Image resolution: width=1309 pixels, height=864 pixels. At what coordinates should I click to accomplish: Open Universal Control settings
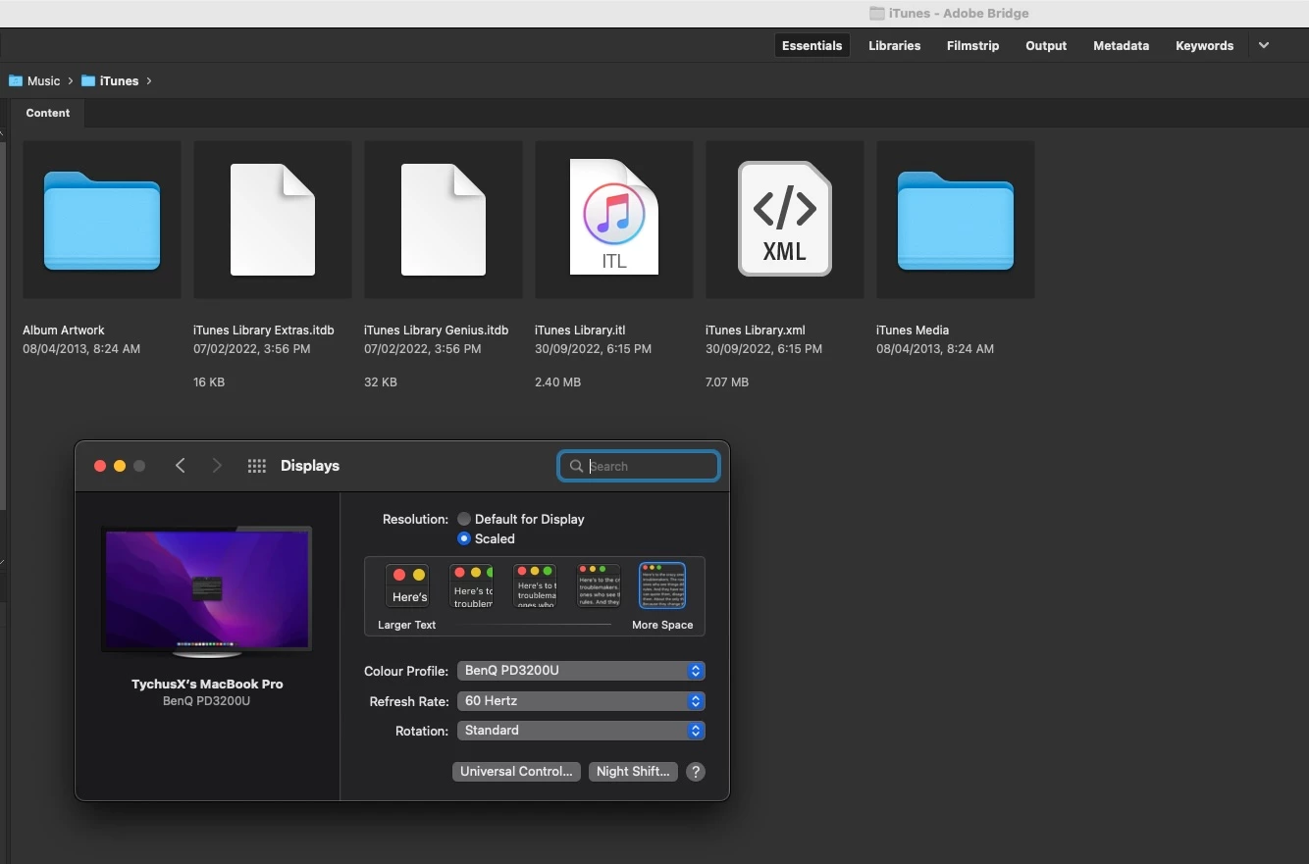pos(516,772)
